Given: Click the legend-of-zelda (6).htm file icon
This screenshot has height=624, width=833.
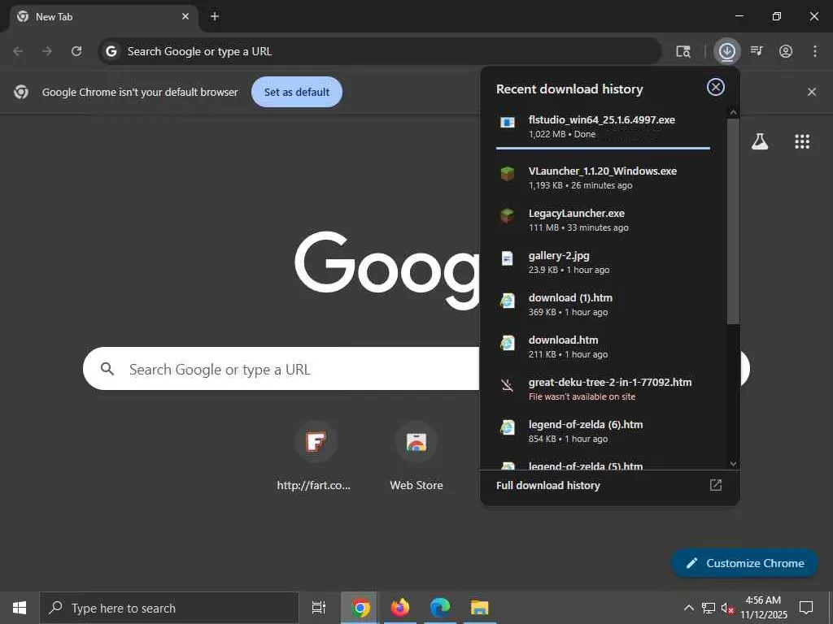Looking at the screenshot, I should 508,427.
